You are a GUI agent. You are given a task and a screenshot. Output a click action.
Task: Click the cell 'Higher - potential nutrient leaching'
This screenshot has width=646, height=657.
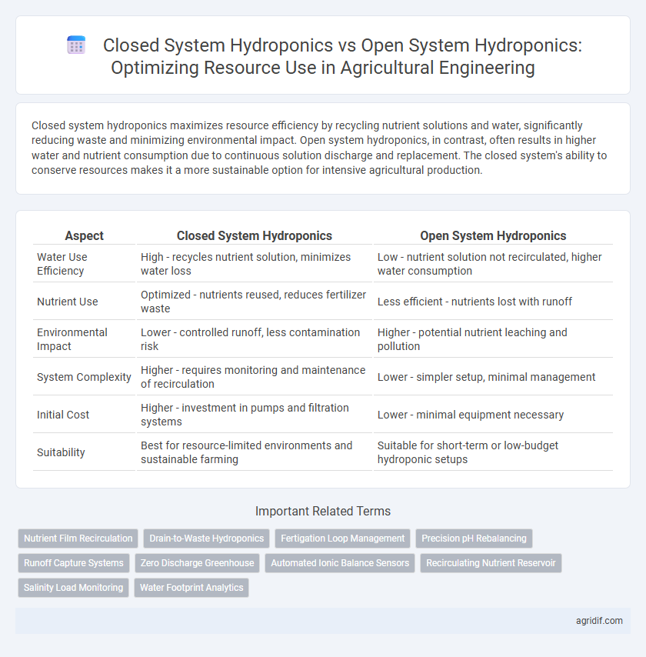[x=493, y=339]
